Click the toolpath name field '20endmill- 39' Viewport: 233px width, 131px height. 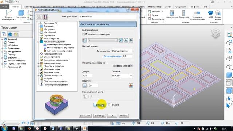click(x=108, y=17)
